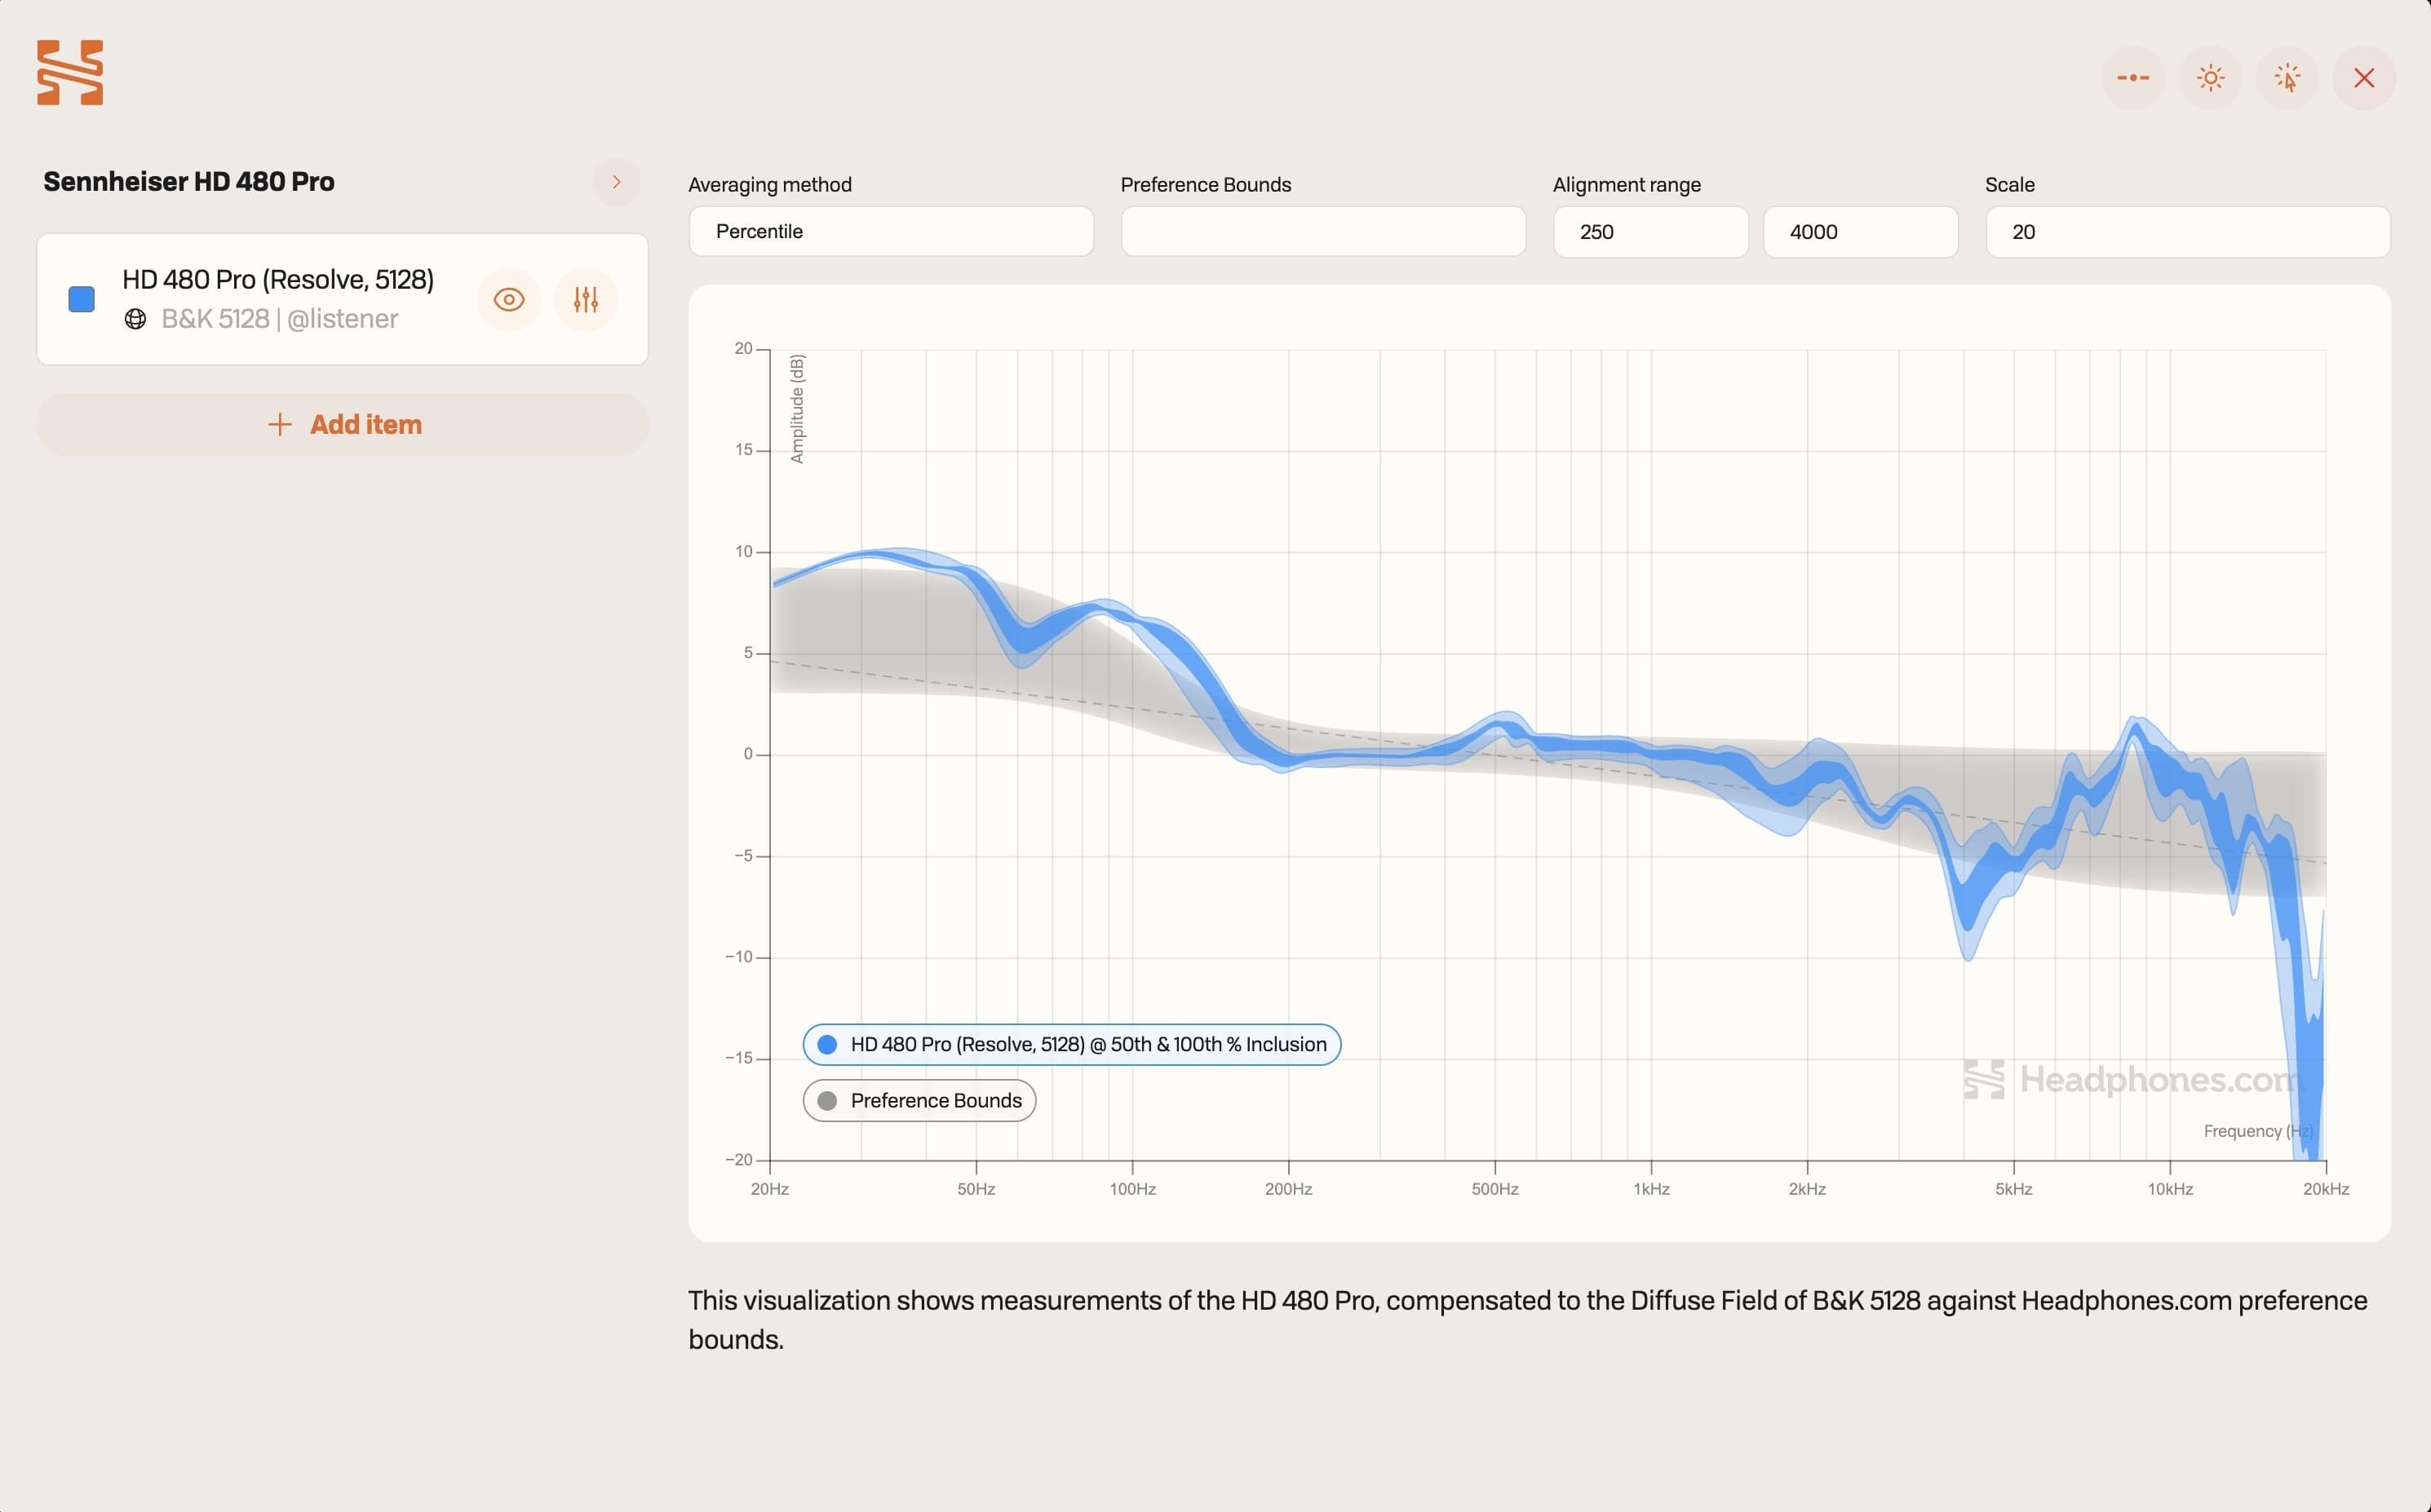Click the Alignment range label

pyautogui.click(x=1627, y=185)
